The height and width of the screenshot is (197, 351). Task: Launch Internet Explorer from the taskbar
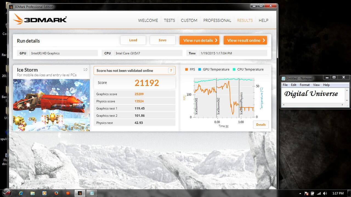(21, 193)
